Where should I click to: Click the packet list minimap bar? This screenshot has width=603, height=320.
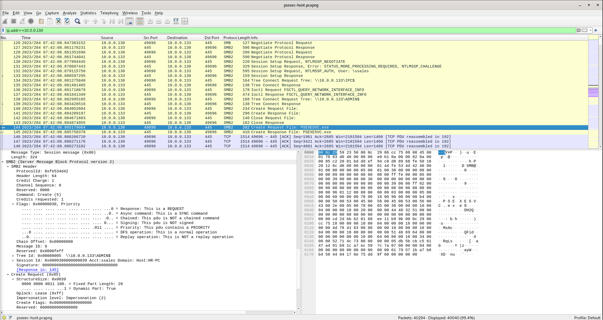click(x=593, y=92)
